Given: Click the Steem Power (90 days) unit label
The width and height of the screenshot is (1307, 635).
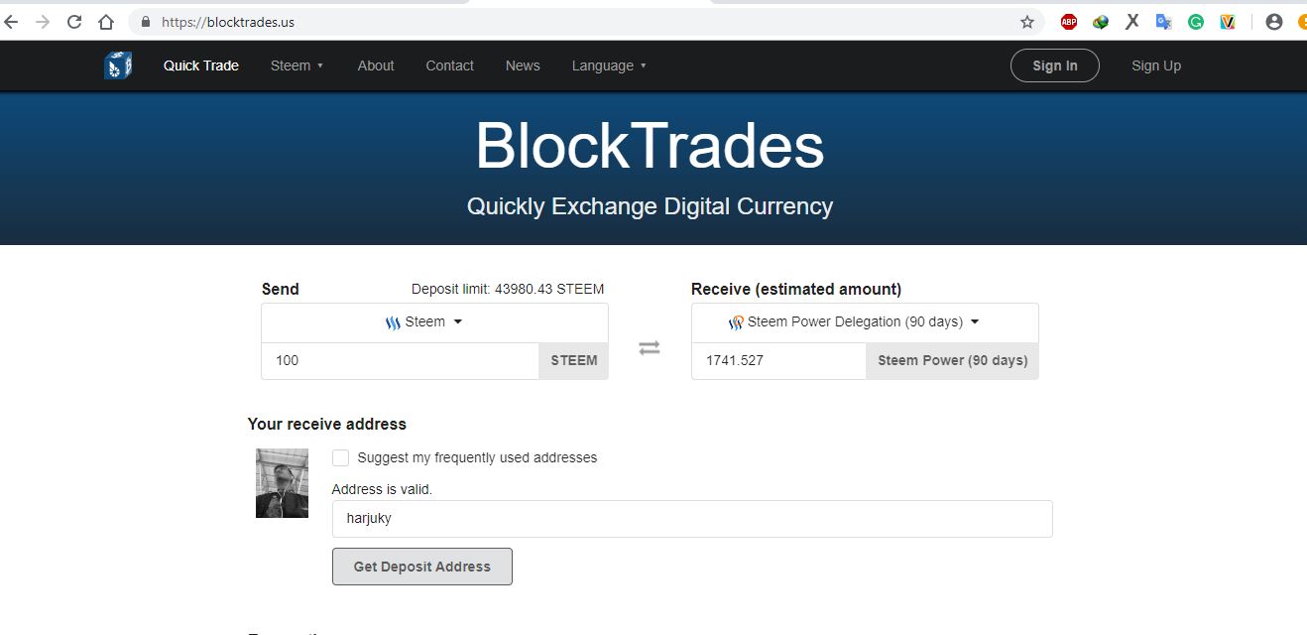Looking at the screenshot, I should click(952, 360).
